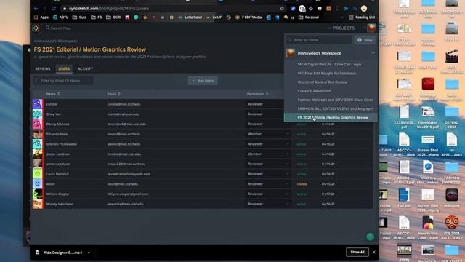Click the workspace thumbnail in projects panel

pos(291,53)
